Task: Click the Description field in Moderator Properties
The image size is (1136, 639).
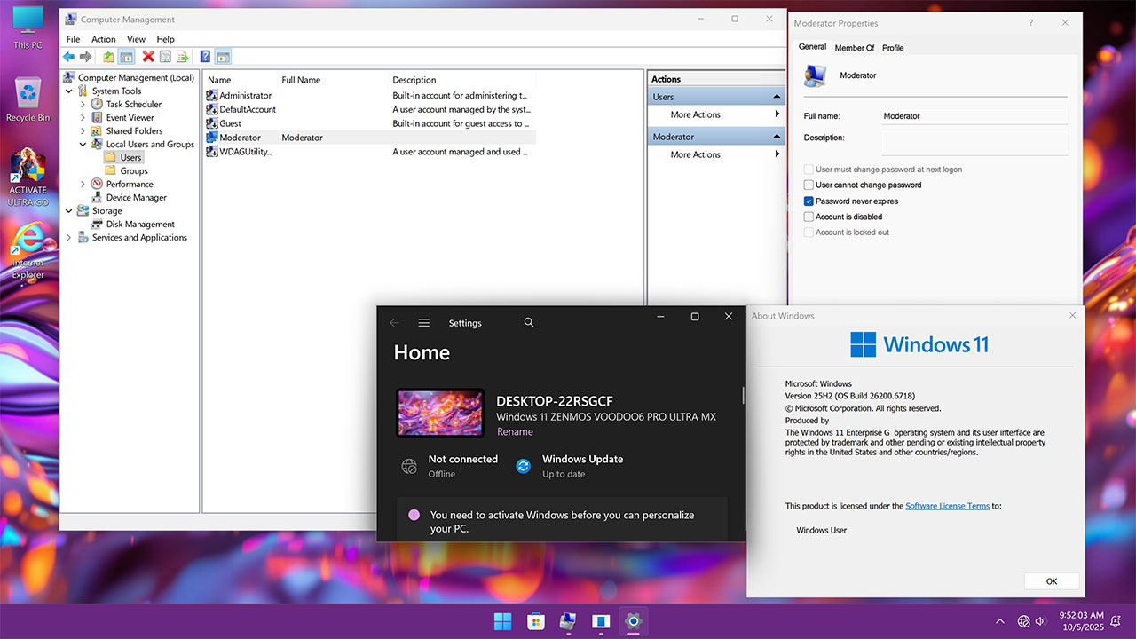Action: 974,143
